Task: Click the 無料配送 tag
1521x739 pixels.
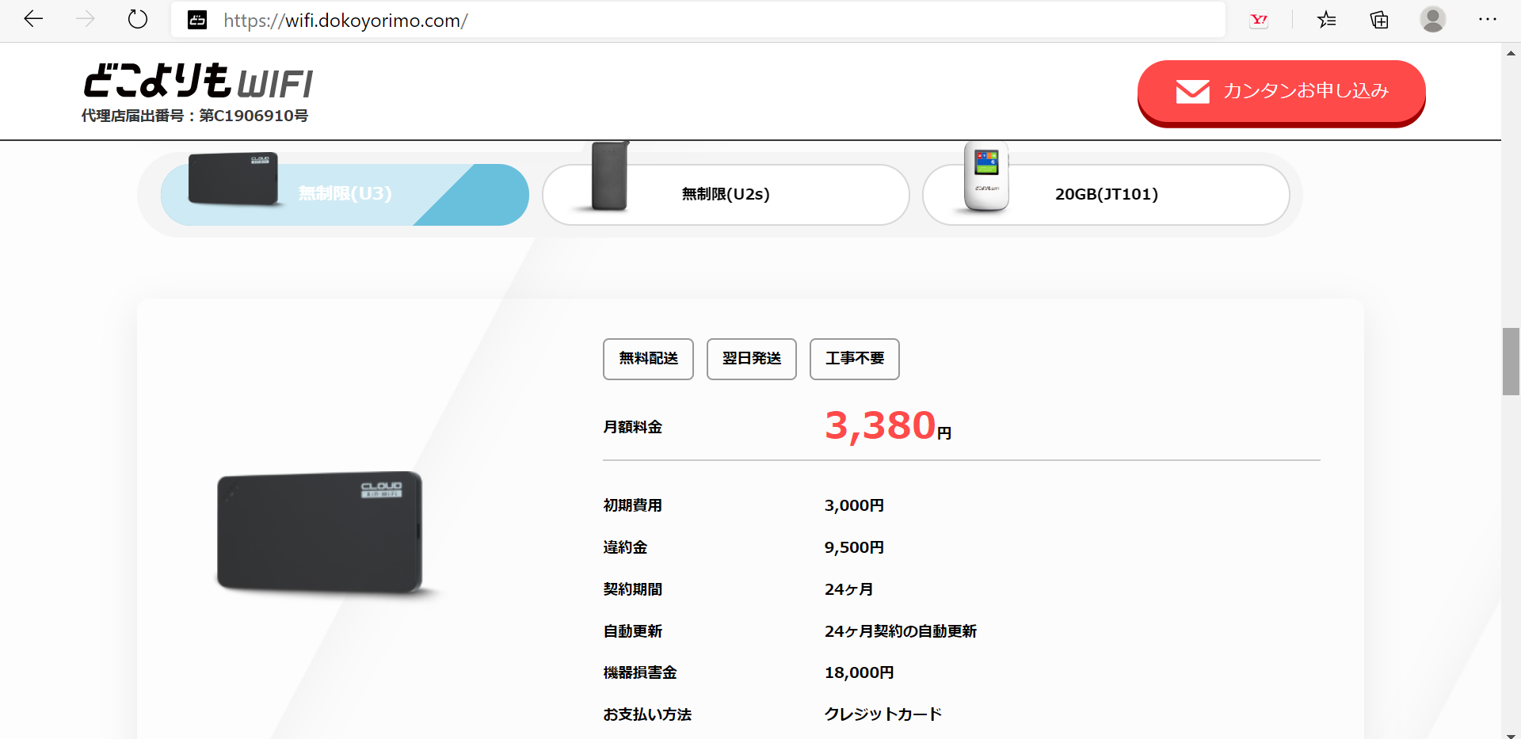Action: point(648,359)
